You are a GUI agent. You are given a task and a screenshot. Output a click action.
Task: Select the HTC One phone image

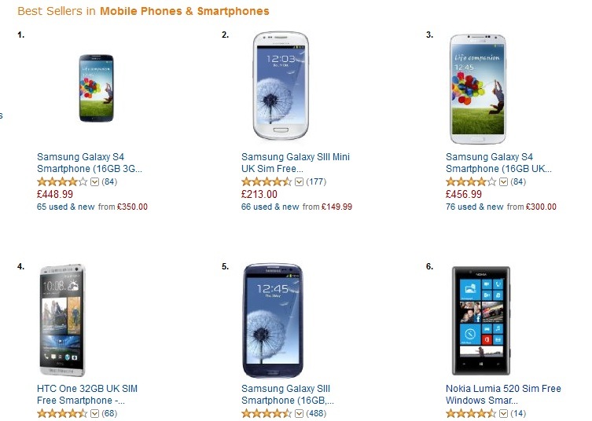pos(61,320)
